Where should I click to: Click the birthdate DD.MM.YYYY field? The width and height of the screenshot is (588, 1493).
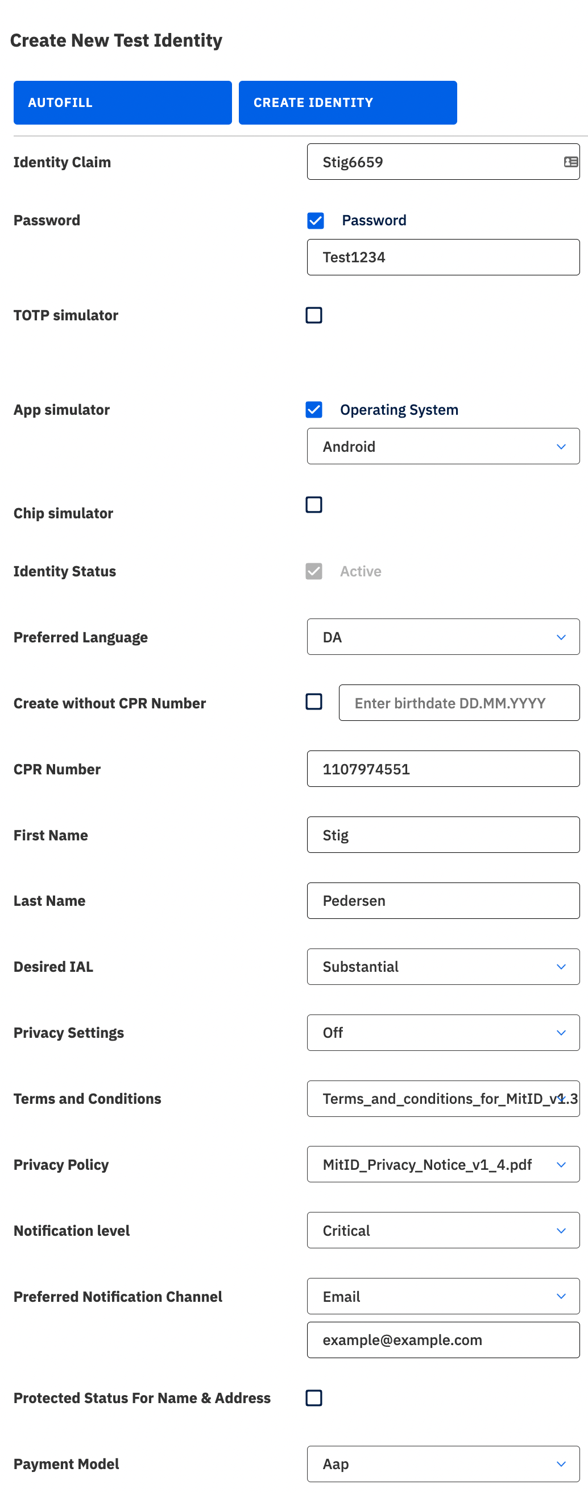point(458,703)
